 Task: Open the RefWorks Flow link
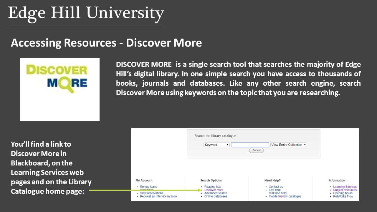pyautogui.click(x=343, y=196)
